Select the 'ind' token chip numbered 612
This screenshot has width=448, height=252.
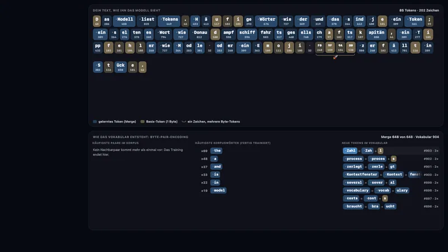[x=360, y=21]
